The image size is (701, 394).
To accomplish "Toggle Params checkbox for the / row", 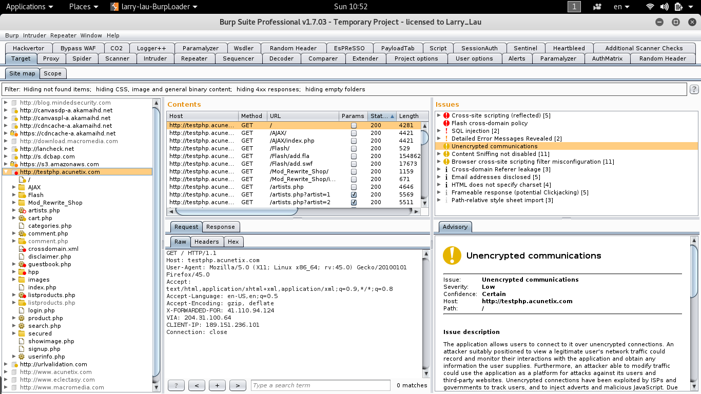I will (x=354, y=126).
